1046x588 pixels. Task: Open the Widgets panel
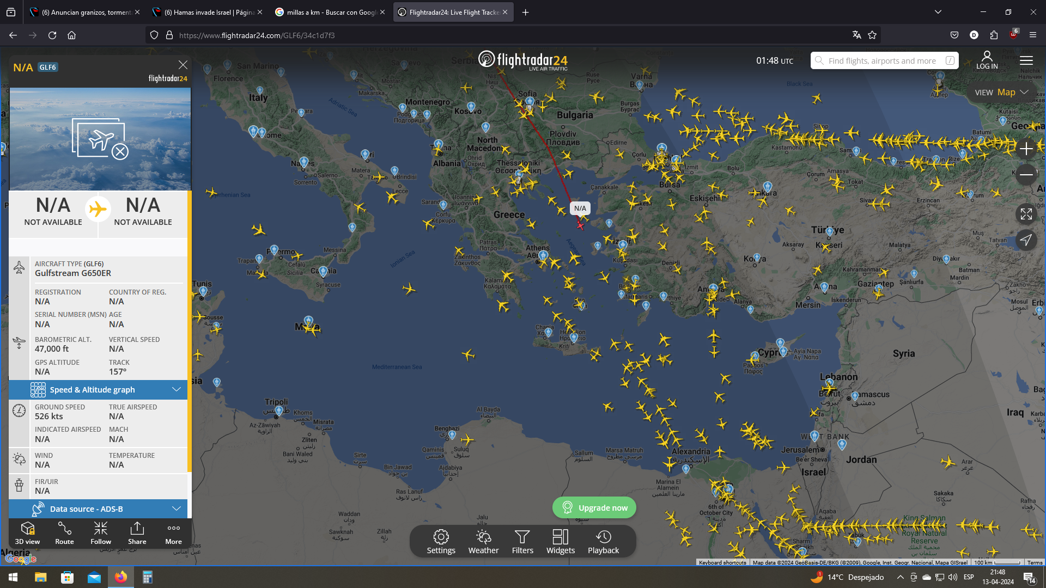(561, 542)
